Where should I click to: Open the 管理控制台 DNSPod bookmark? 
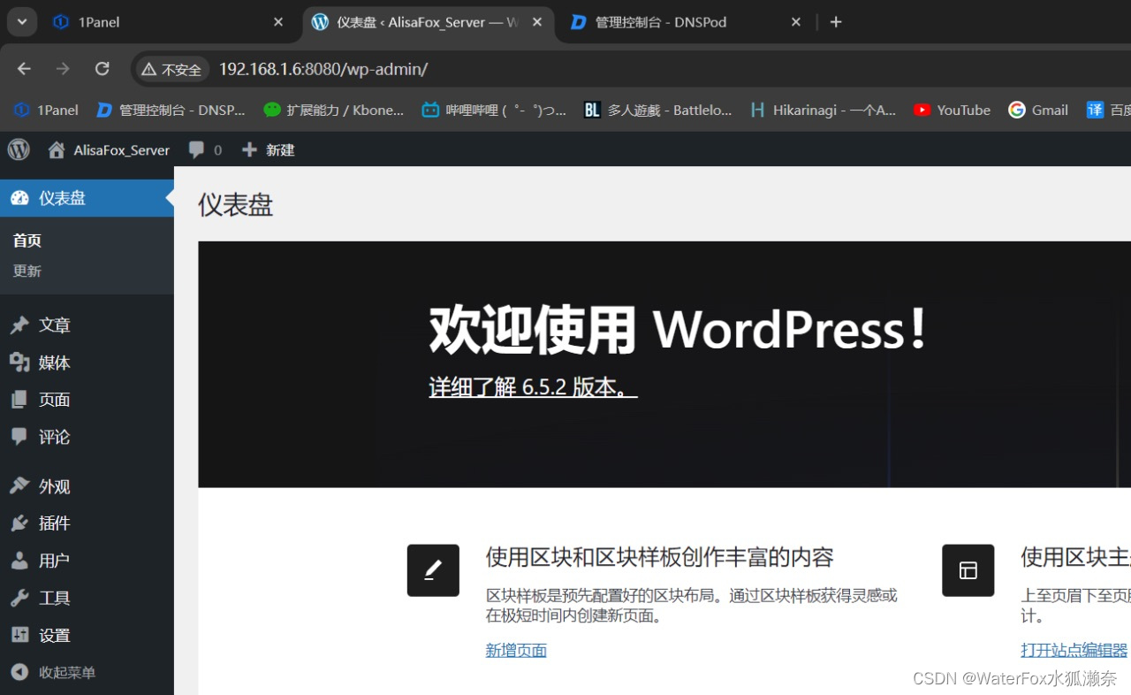171,110
